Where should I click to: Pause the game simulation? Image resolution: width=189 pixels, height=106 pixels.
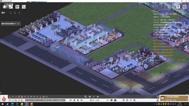[90, 97]
